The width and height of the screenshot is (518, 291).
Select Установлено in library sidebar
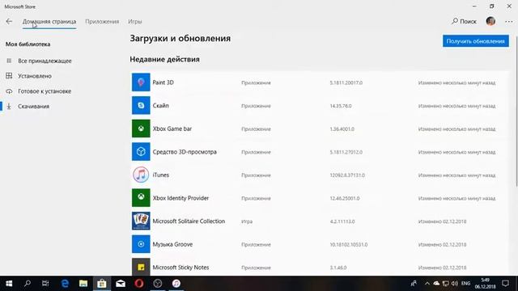(35, 76)
